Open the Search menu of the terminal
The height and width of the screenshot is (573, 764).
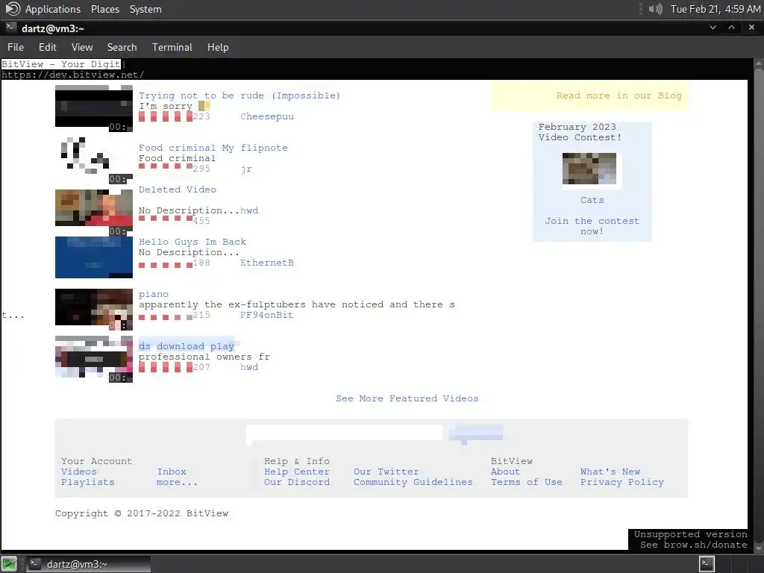point(122,47)
